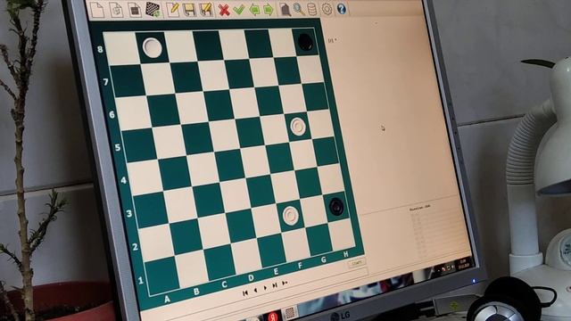Viewport: 571px width, 321px height.
Task: Click the taskbar clock in system tray
Action: tap(464, 264)
